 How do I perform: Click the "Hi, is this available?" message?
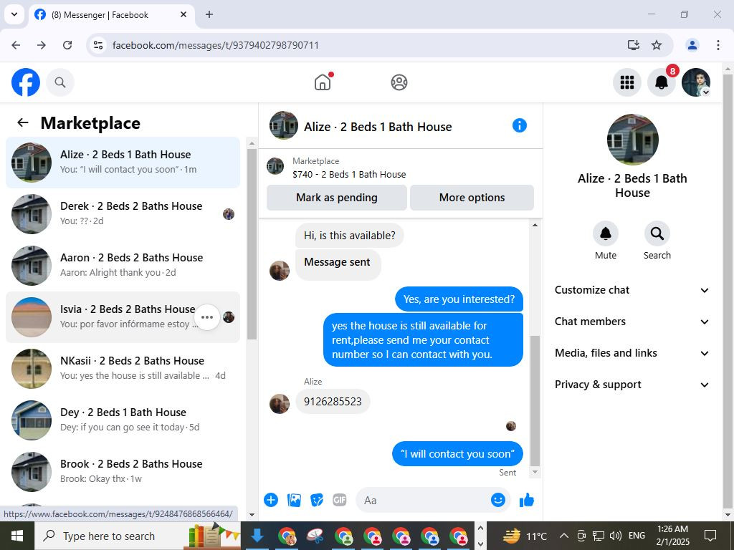(349, 235)
